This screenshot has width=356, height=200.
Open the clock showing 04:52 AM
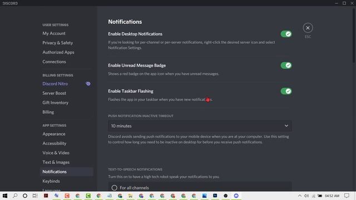pos(332,196)
